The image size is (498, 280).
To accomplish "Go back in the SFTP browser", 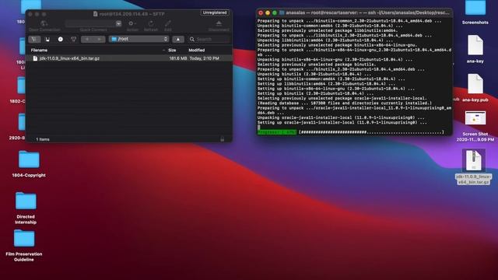I will (x=87, y=39).
